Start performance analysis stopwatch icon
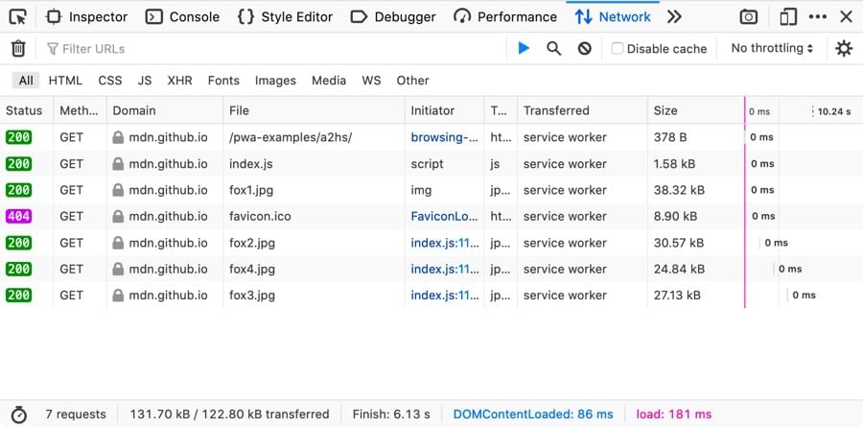863x427 pixels. 18,415
